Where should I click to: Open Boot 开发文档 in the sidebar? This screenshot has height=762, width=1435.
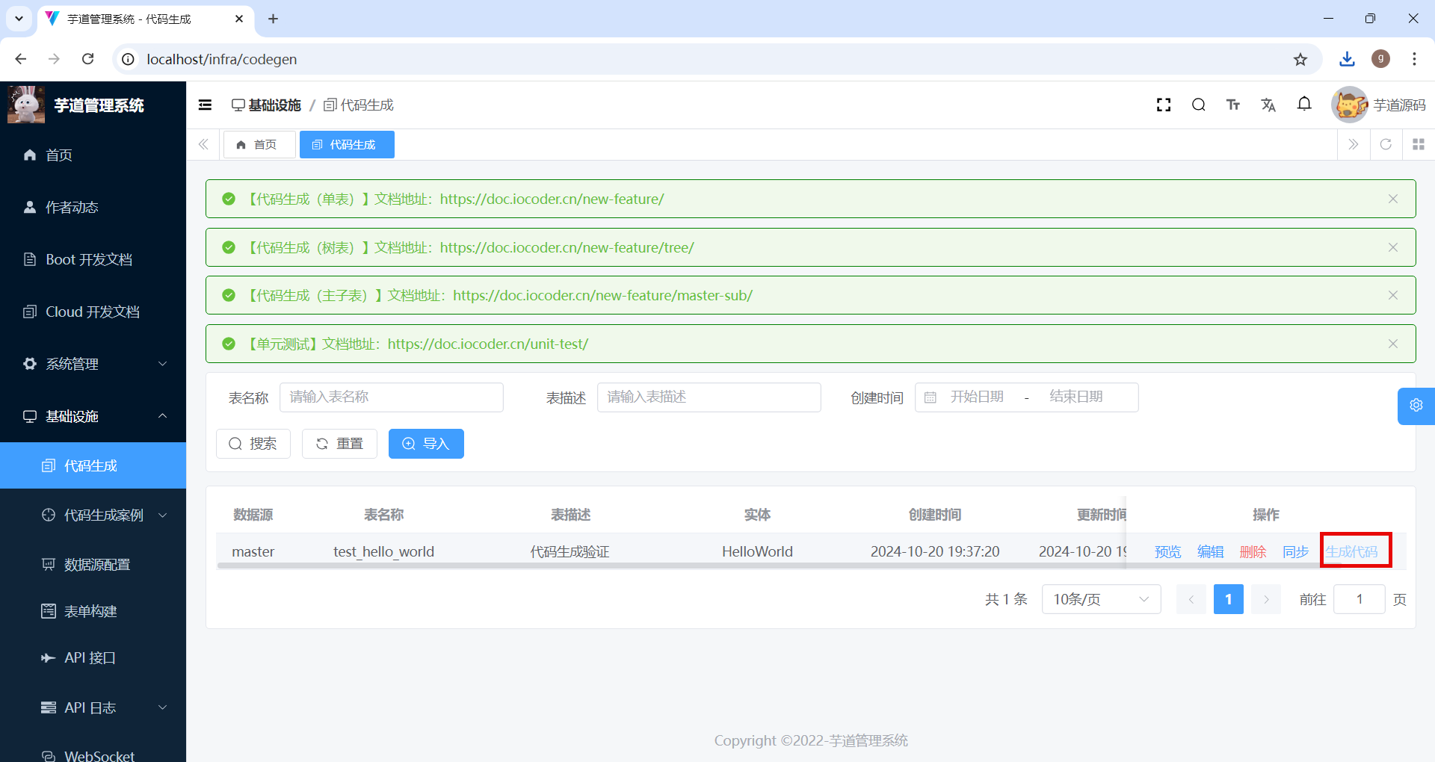tap(93, 259)
